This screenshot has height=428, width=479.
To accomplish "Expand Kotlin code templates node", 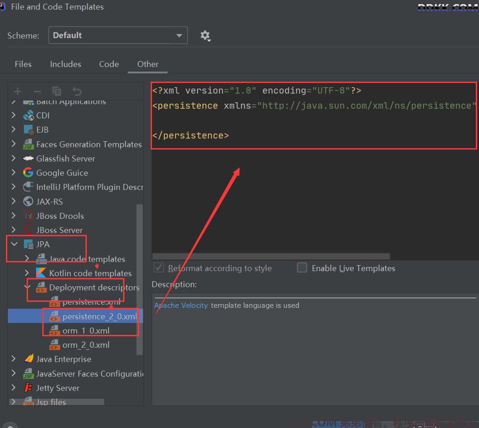I will (27, 273).
